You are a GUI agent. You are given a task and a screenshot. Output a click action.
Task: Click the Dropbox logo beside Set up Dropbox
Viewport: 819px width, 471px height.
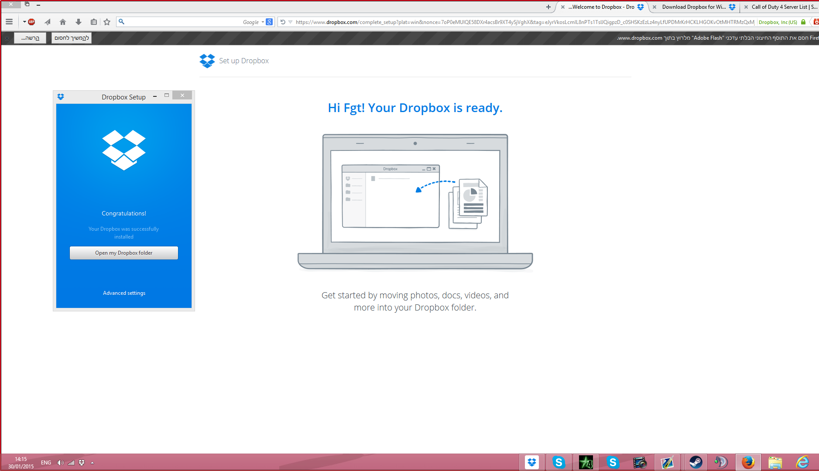point(207,61)
